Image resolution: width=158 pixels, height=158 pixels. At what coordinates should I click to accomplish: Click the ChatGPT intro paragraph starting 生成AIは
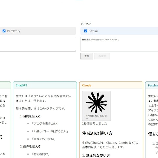[x=43, y=98]
